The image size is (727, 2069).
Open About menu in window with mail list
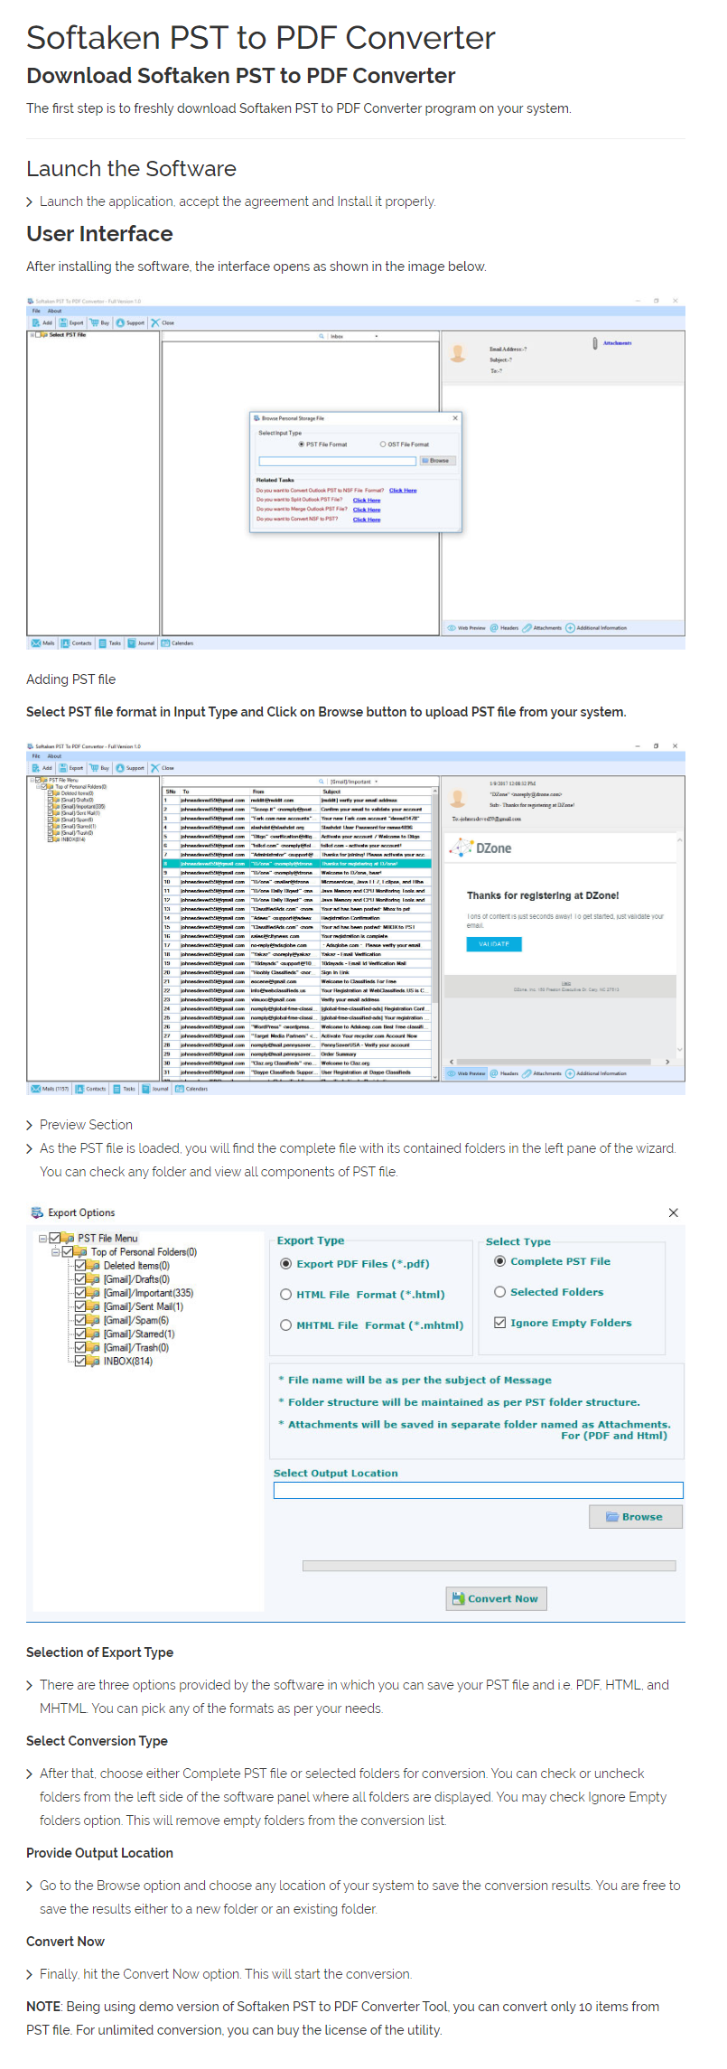point(54,756)
